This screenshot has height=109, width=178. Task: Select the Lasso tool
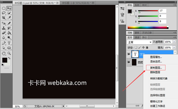coord(4,13)
